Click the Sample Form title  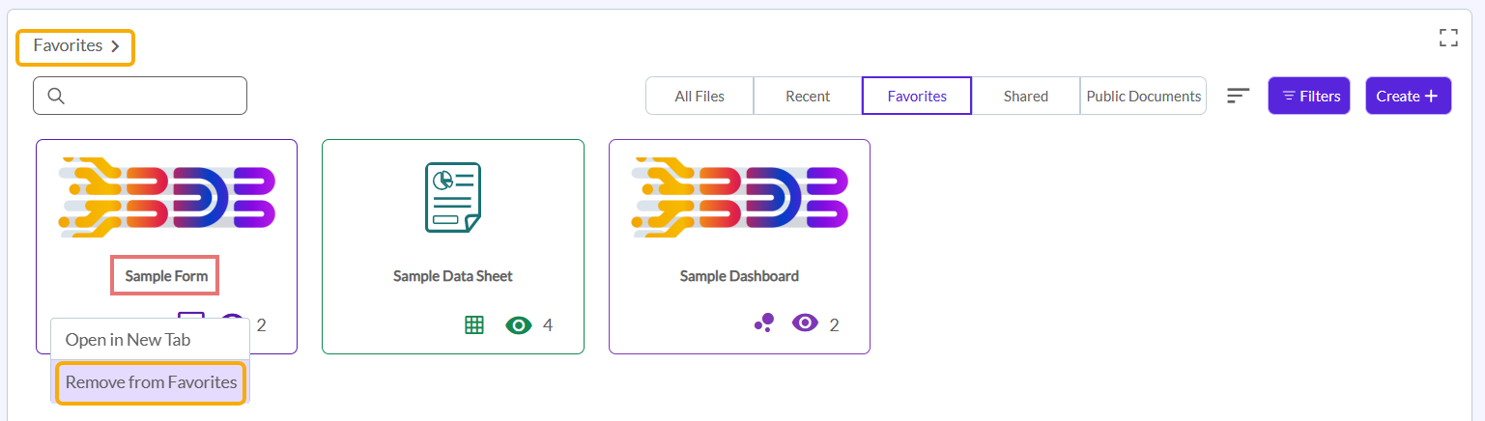click(166, 276)
